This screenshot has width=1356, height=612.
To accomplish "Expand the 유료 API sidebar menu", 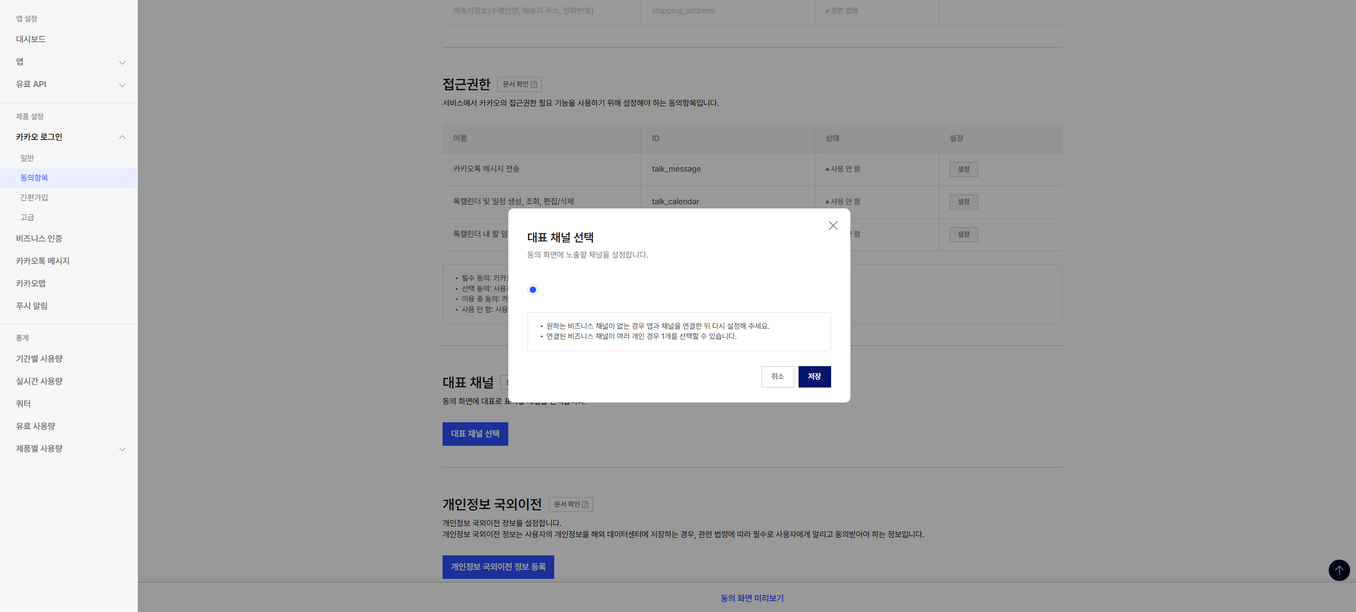I will click(122, 85).
